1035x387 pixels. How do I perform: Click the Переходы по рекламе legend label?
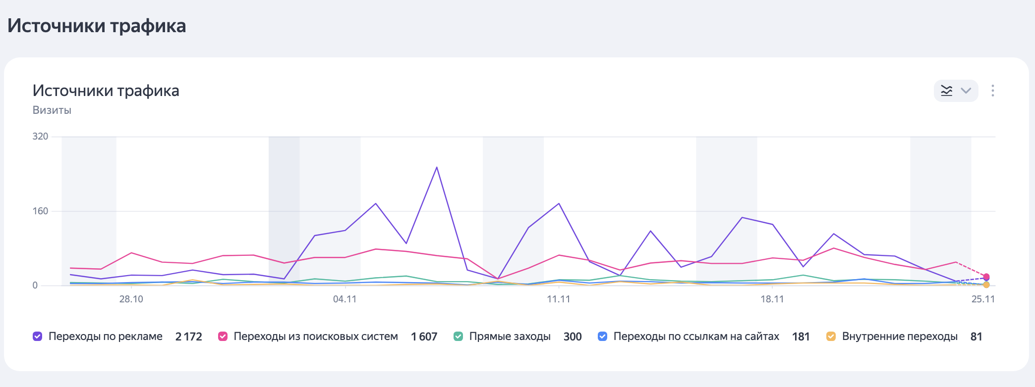click(105, 337)
